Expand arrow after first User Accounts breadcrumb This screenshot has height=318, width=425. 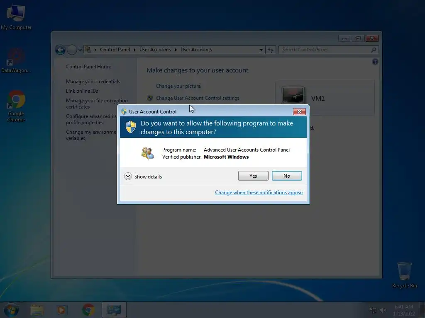point(176,50)
